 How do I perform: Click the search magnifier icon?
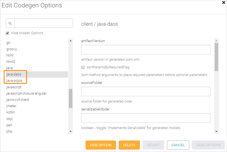10,23
